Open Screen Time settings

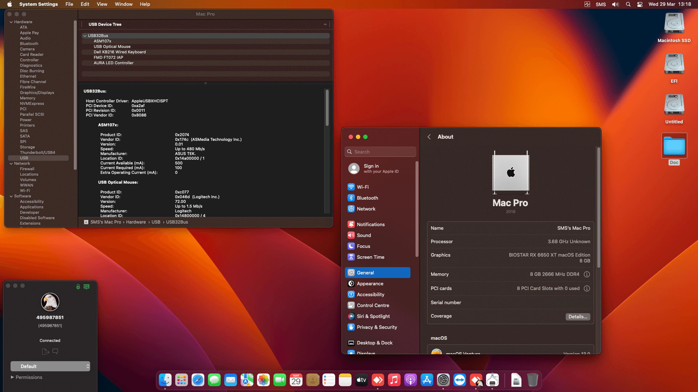tap(370, 257)
